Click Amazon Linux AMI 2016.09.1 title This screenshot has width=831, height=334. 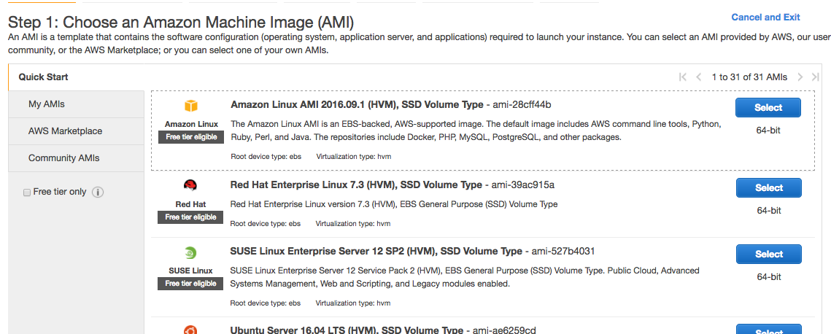point(357,105)
